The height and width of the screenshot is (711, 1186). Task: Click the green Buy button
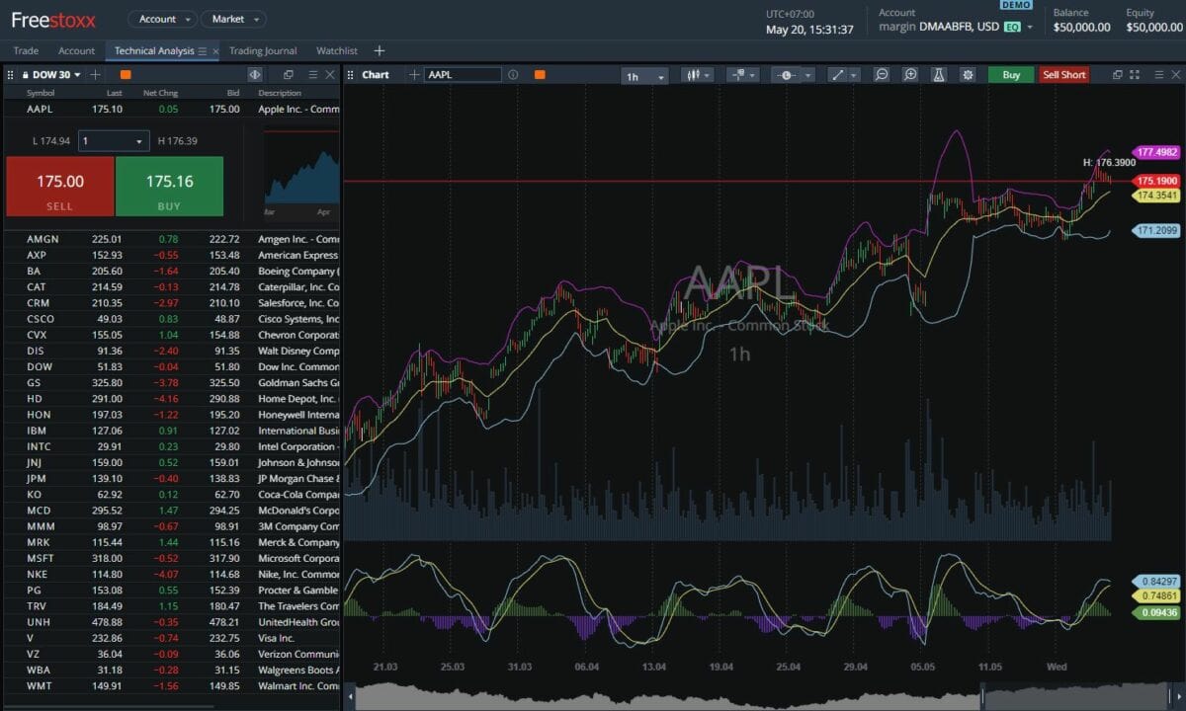1010,74
